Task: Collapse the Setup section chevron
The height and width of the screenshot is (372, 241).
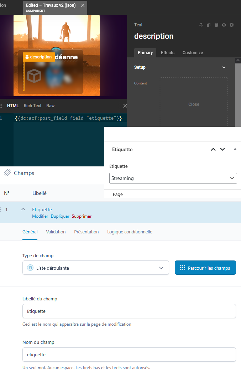Action: click(x=224, y=67)
